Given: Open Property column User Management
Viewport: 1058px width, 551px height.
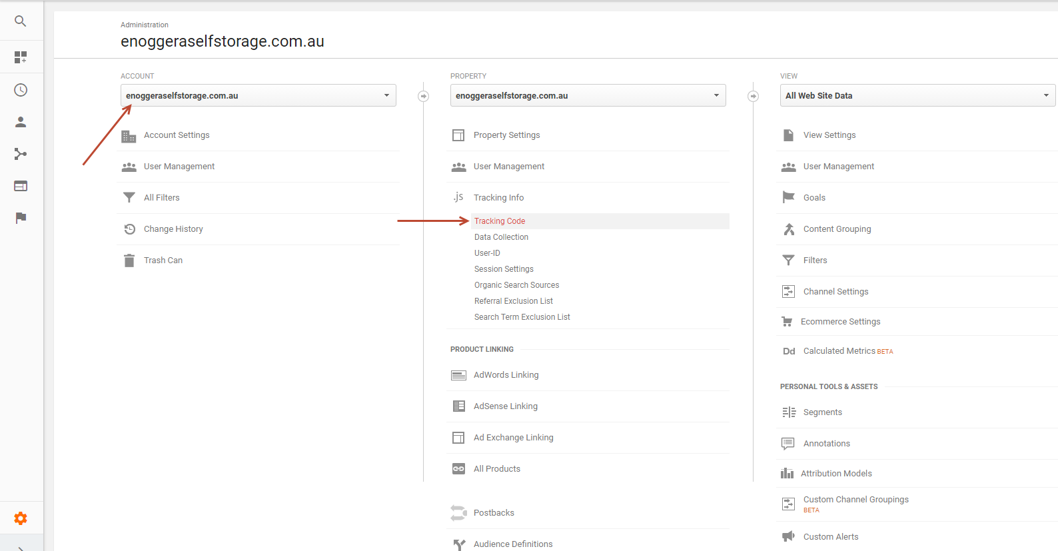Looking at the screenshot, I should pos(509,167).
